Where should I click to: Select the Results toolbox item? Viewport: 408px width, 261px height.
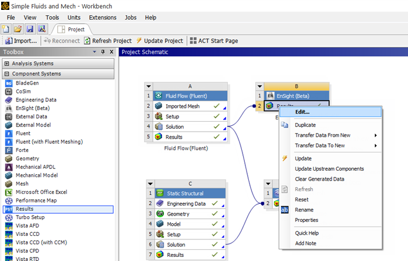[x=58, y=209]
